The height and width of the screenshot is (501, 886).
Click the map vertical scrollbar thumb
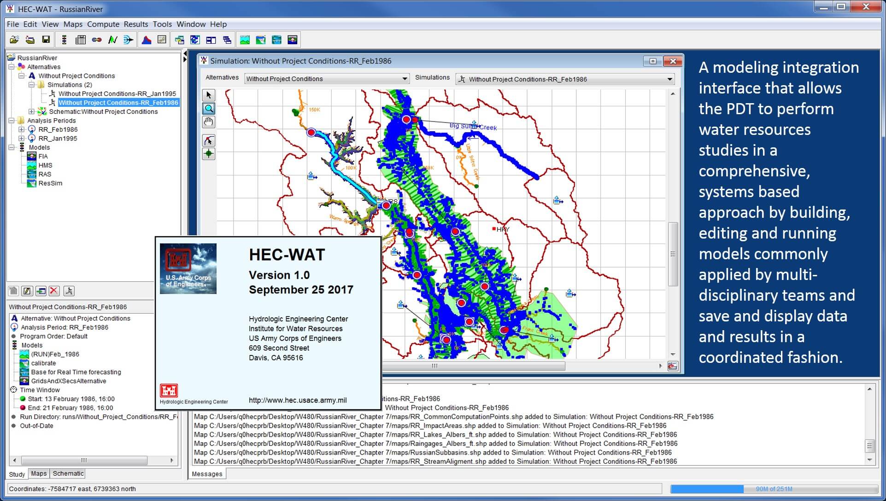673,254
